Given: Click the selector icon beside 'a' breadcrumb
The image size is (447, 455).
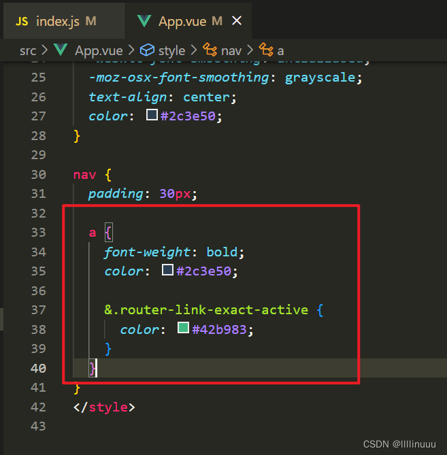Looking at the screenshot, I should 266,50.
